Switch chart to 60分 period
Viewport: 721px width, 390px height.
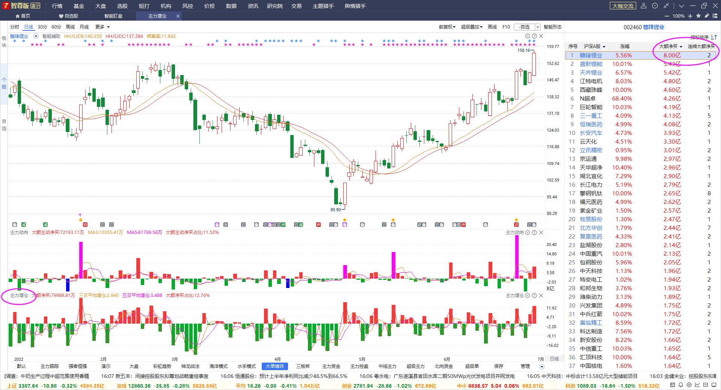[56, 27]
